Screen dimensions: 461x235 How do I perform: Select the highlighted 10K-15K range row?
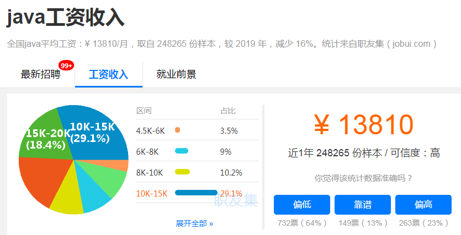(x=197, y=193)
